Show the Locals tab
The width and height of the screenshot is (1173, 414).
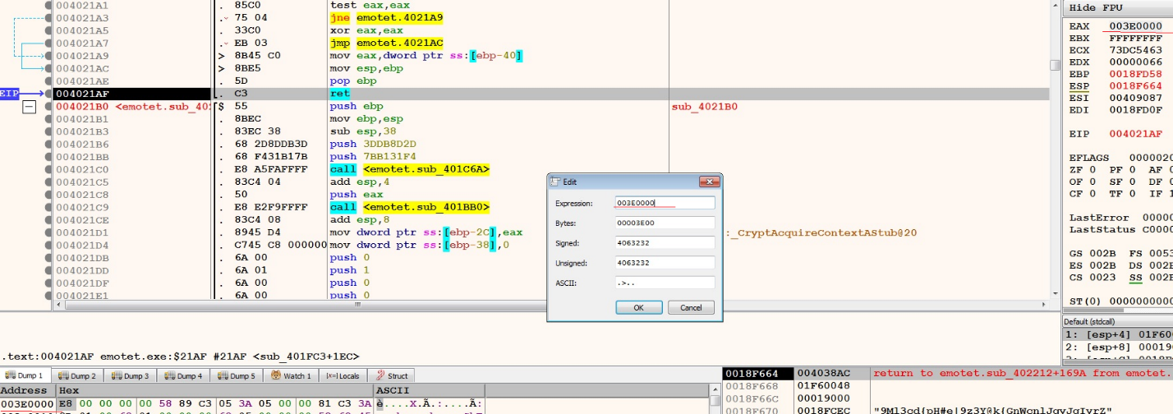click(343, 375)
